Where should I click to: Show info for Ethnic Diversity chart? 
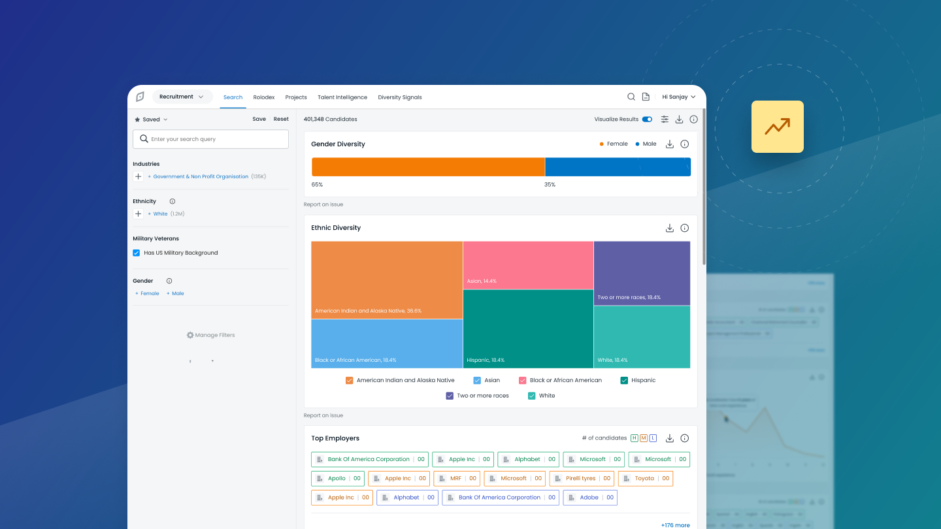pos(685,228)
